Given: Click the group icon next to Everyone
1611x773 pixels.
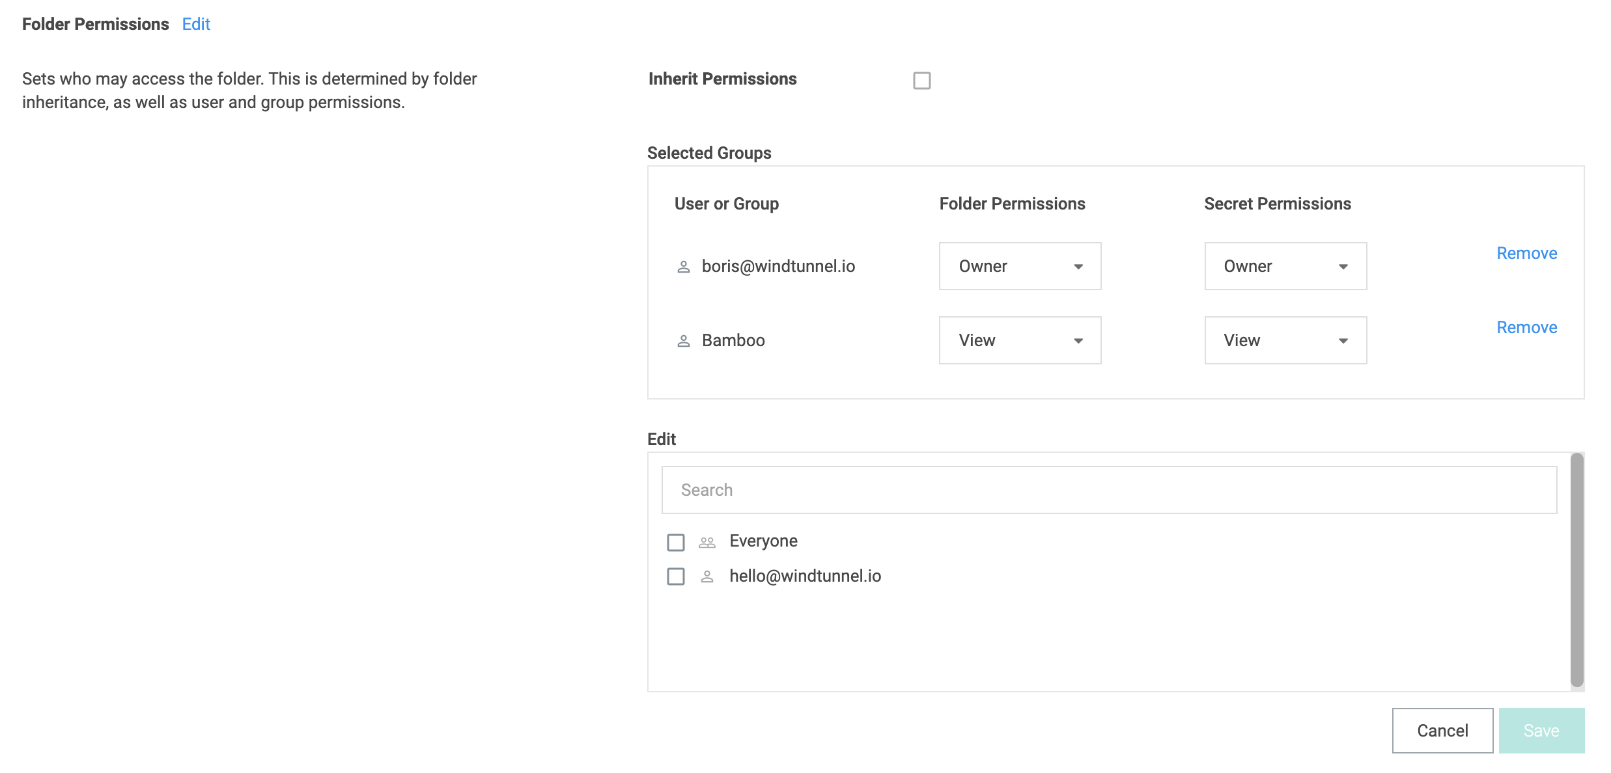Looking at the screenshot, I should [x=707, y=542].
